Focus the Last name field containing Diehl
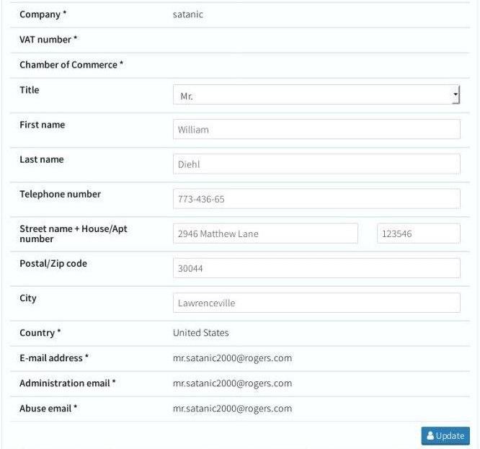 (x=316, y=164)
